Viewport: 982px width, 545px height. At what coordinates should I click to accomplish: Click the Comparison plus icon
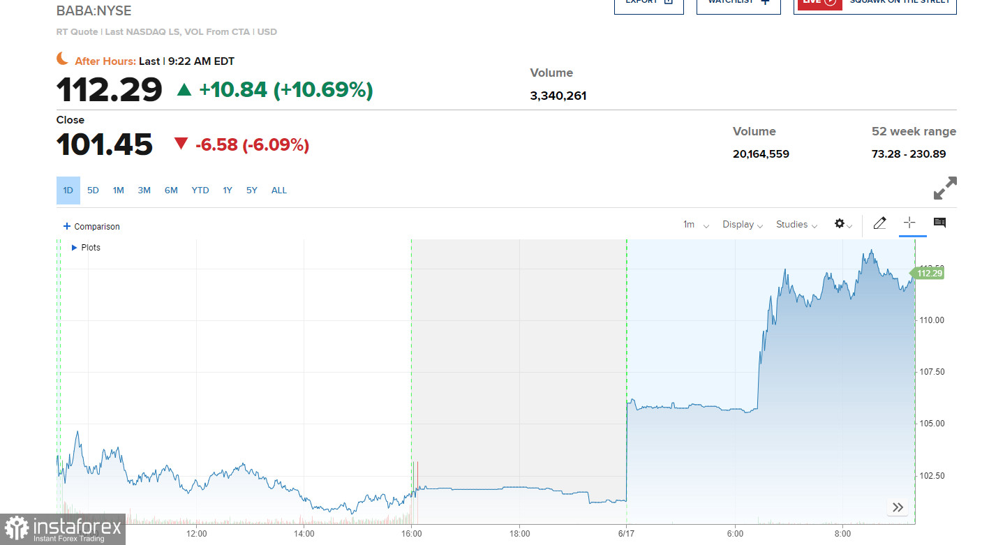coord(67,226)
